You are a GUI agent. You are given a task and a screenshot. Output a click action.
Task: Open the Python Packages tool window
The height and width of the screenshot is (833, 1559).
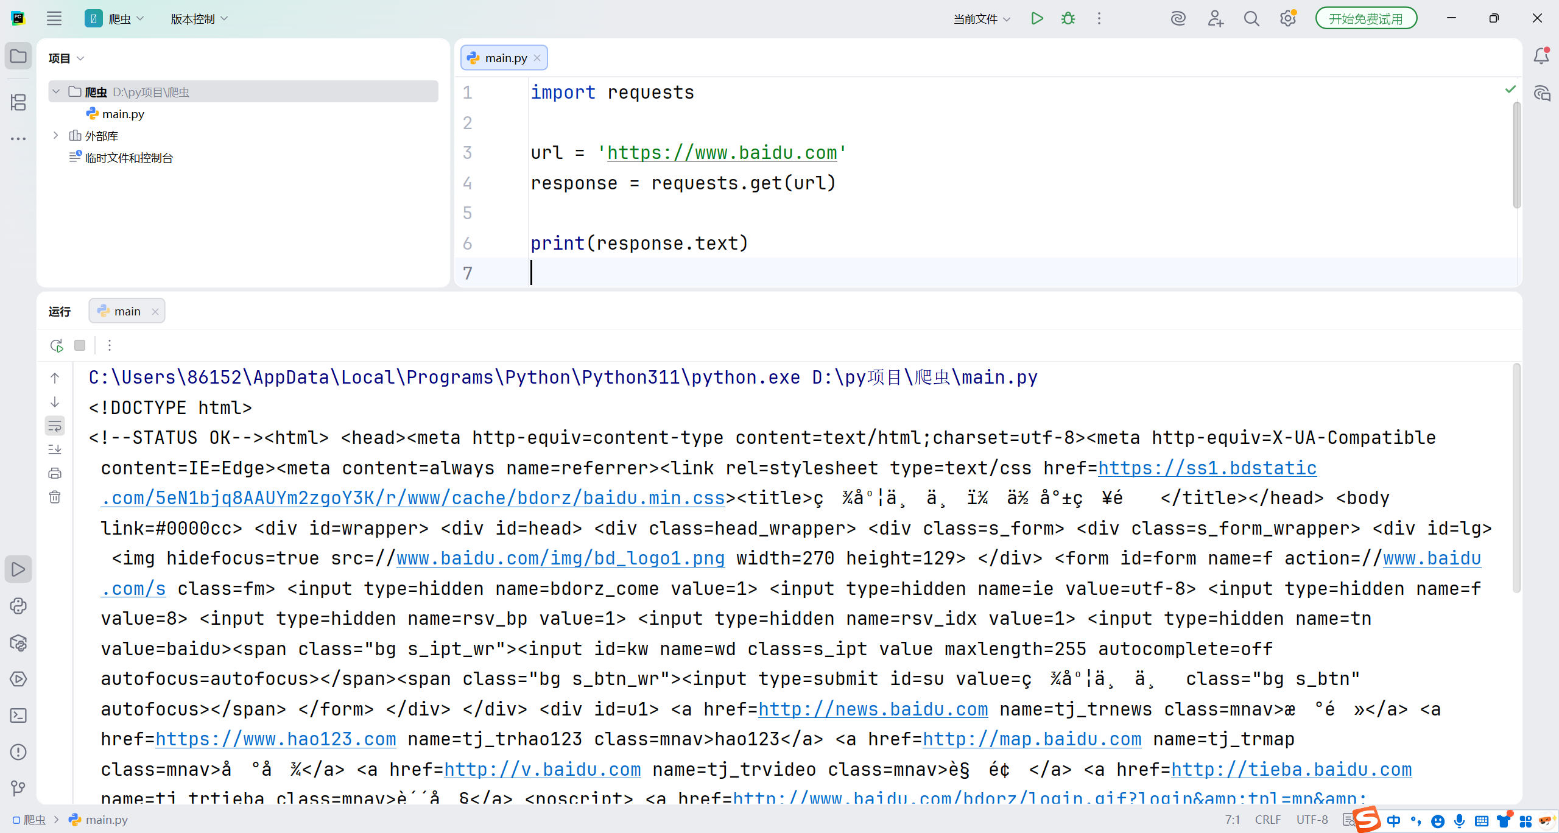point(18,642)
